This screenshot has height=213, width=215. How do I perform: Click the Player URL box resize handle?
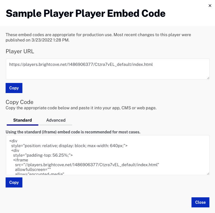pyautogui.click(x=208, y=78)
